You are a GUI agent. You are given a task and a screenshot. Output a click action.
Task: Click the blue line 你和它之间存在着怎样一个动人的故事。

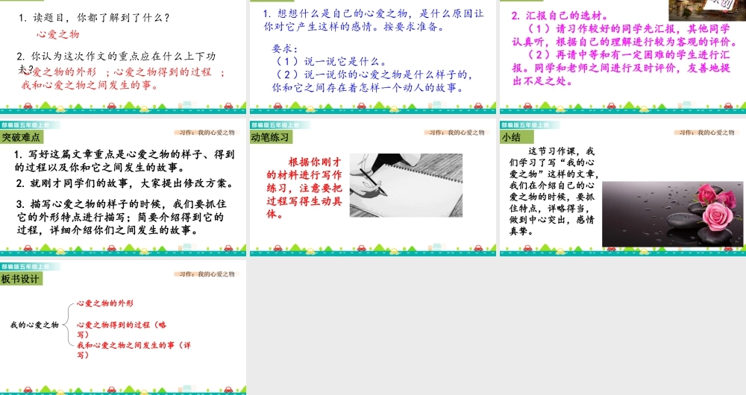[369, 87]
